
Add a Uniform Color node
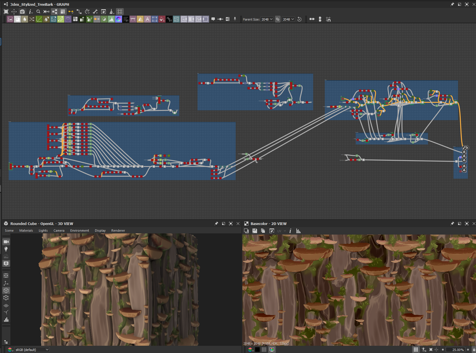(x=162, y=19)
